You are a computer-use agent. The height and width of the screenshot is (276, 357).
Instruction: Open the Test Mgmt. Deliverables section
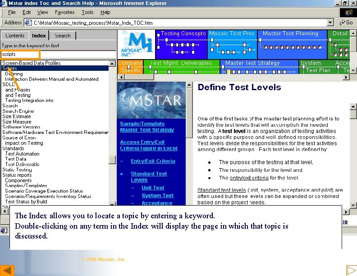click(182, 67)
